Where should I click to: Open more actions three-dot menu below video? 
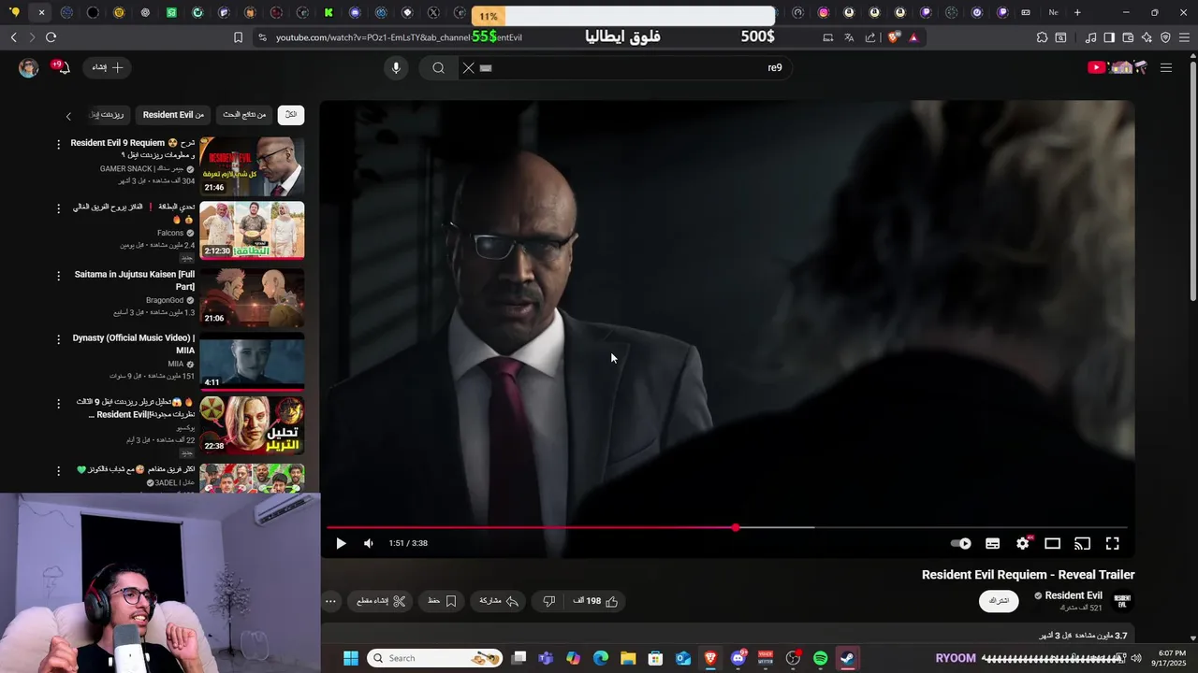tap(330, 601)
